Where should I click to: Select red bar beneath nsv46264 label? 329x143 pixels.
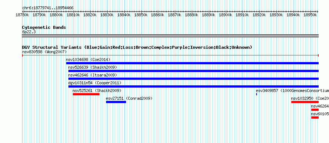(315, 110)
